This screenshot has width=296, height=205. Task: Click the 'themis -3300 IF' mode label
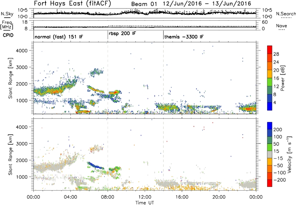pos(184,37)
